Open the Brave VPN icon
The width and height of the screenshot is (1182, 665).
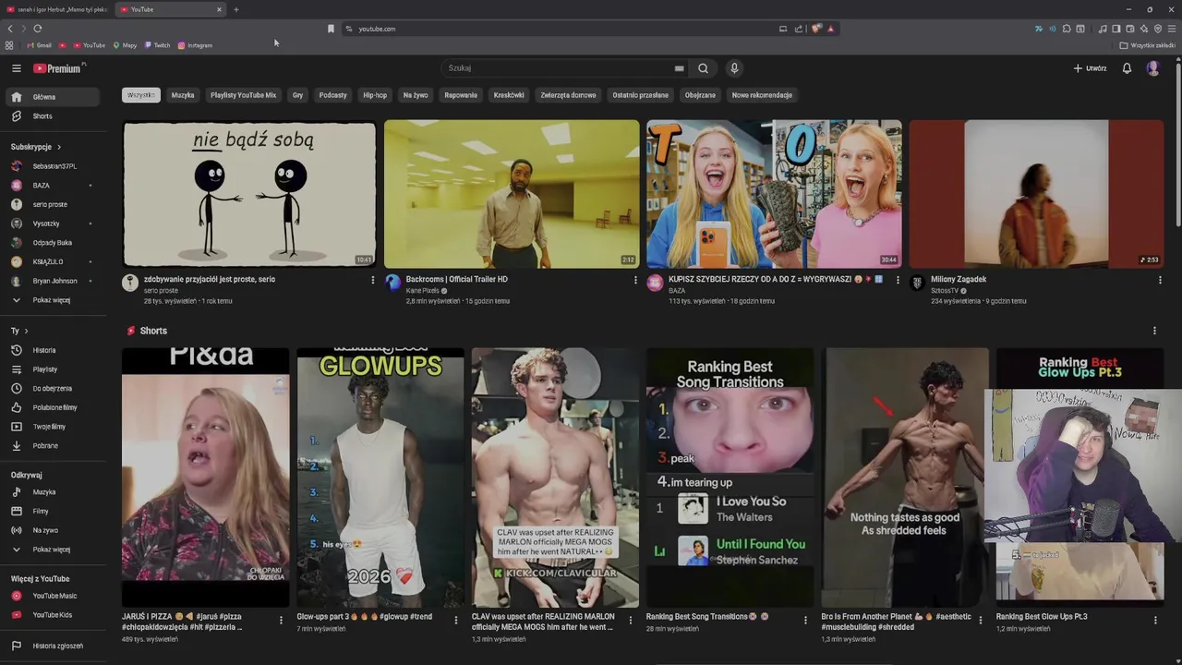point(1158,29)
